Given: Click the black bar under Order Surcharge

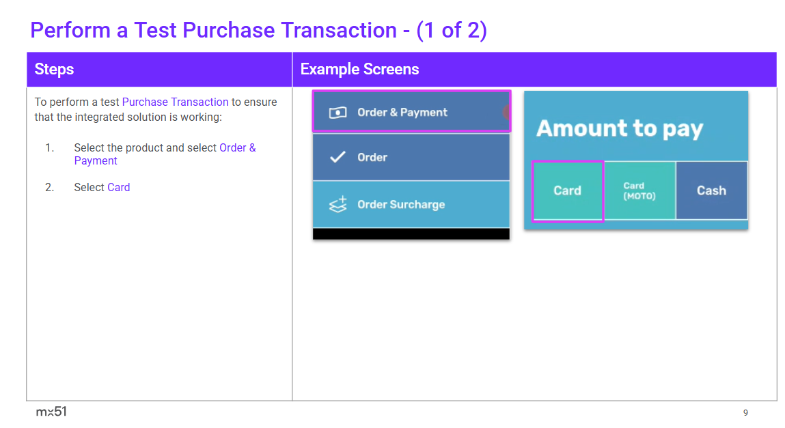Looking at the screenshot, I should [x=411, y=233].
